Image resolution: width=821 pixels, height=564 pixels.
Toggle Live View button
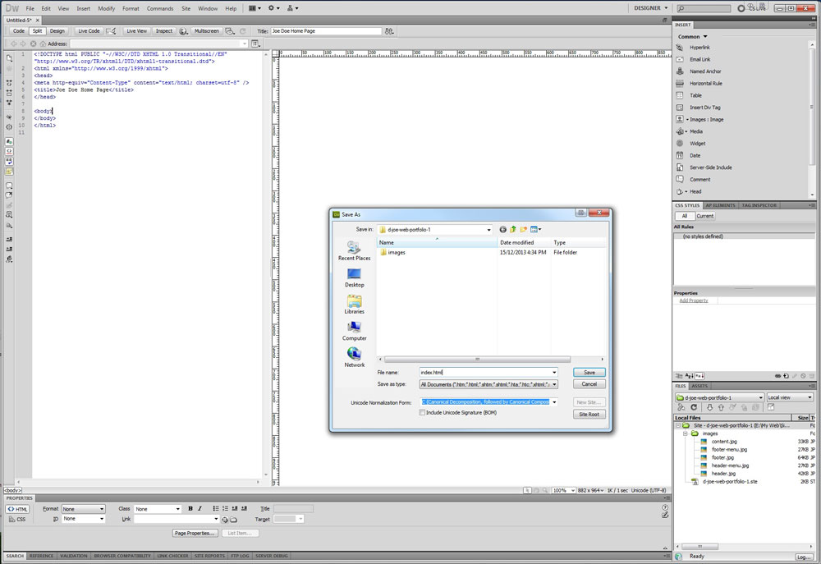point(136,31)
